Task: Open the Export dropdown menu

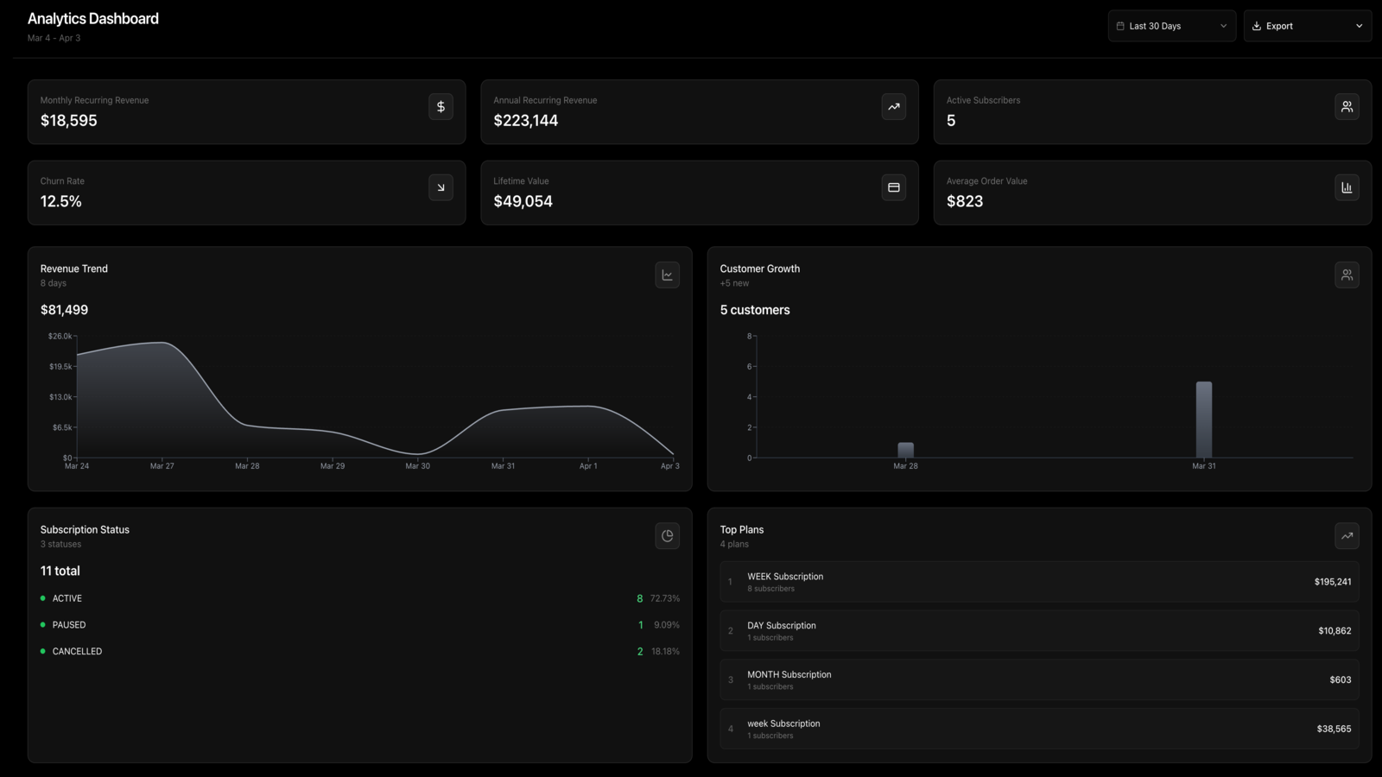Action: point(1308,26)
